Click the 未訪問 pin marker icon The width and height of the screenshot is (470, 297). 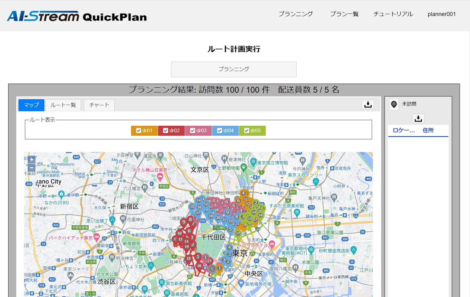tap(394, 104)
